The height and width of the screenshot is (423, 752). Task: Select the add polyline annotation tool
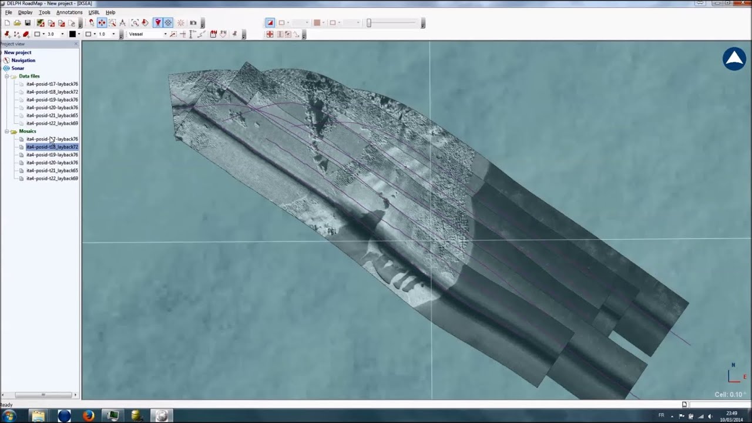pyautogui.click(x=16, y=34)
